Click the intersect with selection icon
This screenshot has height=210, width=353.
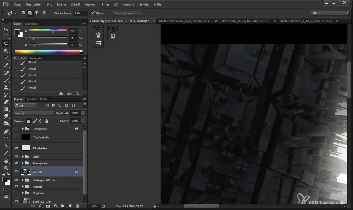(44, 13)
